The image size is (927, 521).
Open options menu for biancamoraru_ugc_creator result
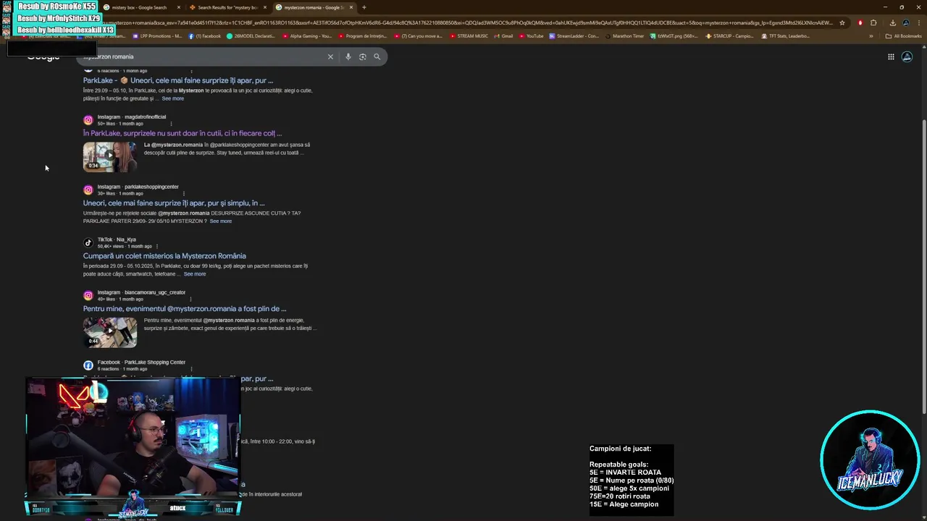(x=191, y=299)
